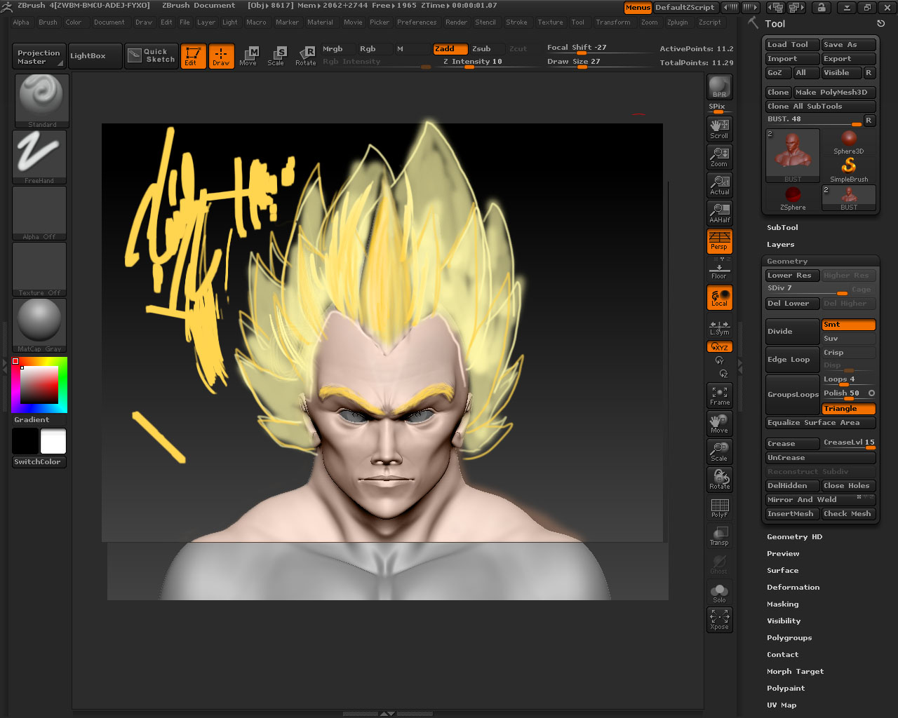
Task: Select Rotate mode in top shelf
Action: point(305,56)
